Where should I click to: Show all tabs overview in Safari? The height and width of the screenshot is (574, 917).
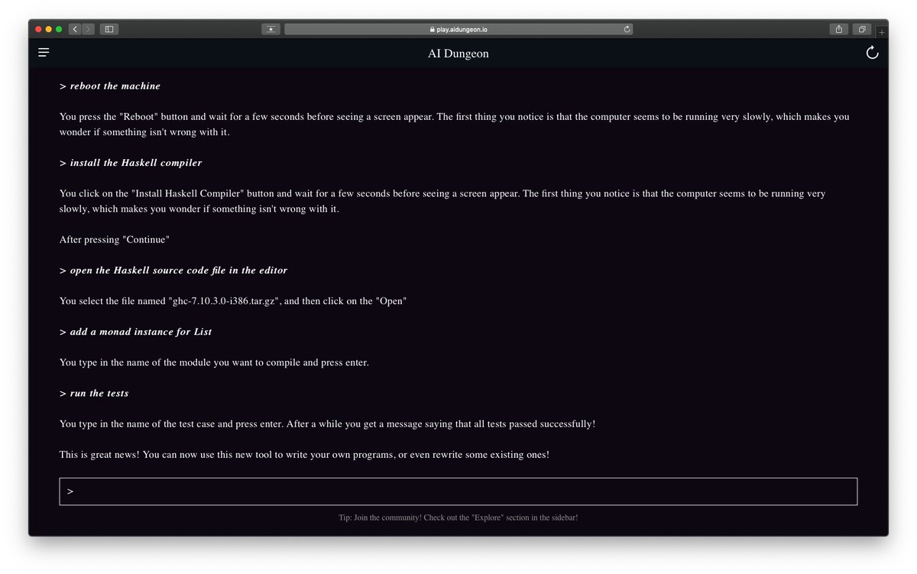click(x=862, y=29)
